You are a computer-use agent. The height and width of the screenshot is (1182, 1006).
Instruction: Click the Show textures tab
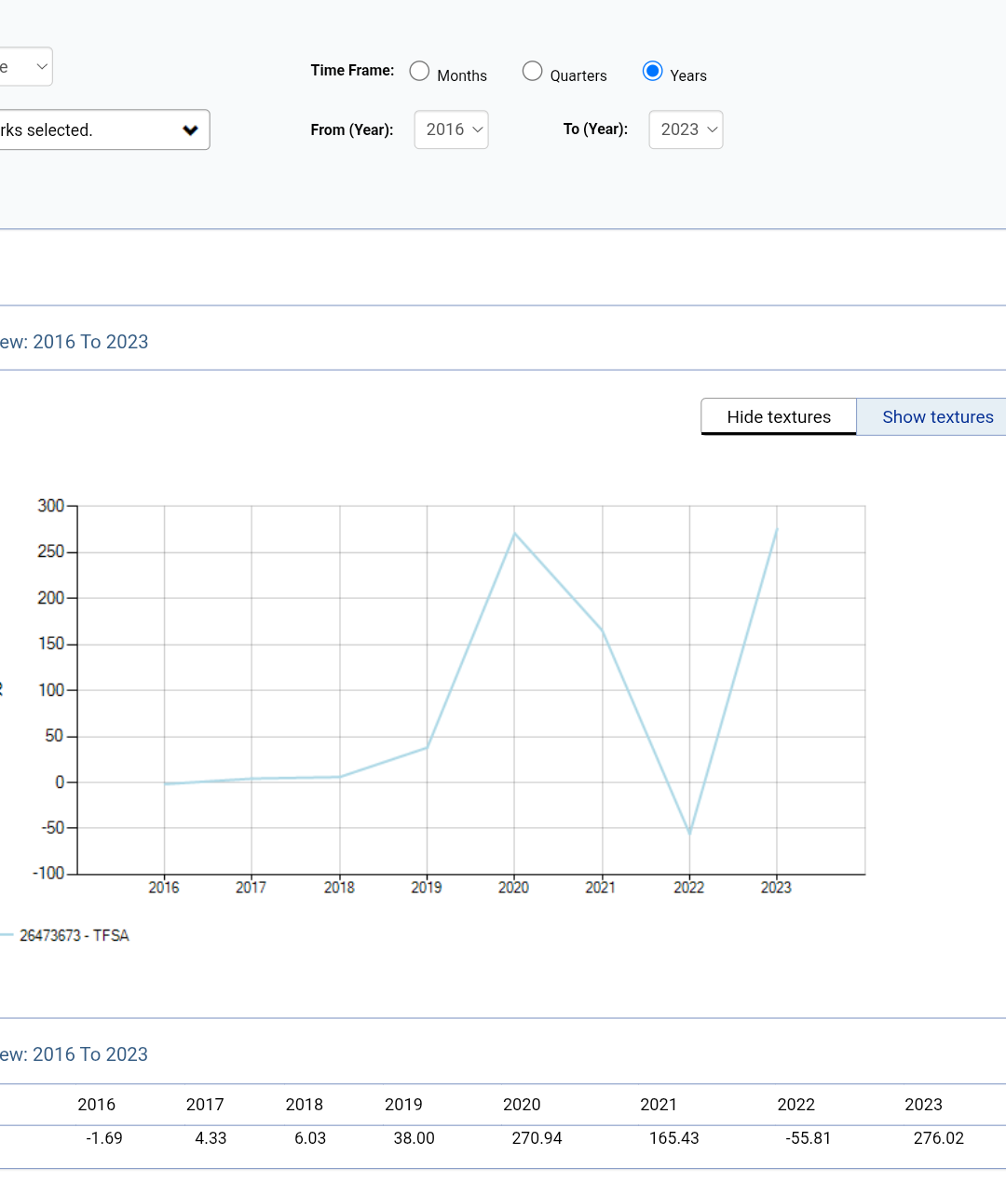pyautogui.click(x=931, y=417)
